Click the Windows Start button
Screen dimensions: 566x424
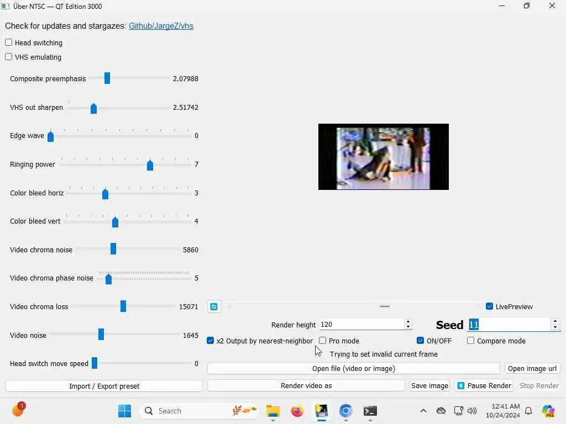tap(124, 411)
